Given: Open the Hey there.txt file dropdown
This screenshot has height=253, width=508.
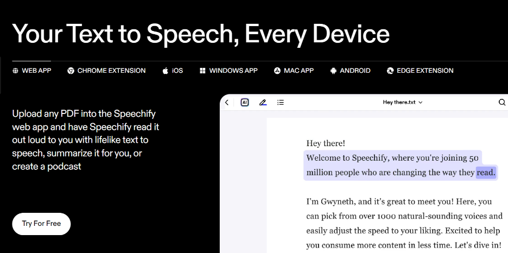Looking at the screenshot, I should 403,103.
